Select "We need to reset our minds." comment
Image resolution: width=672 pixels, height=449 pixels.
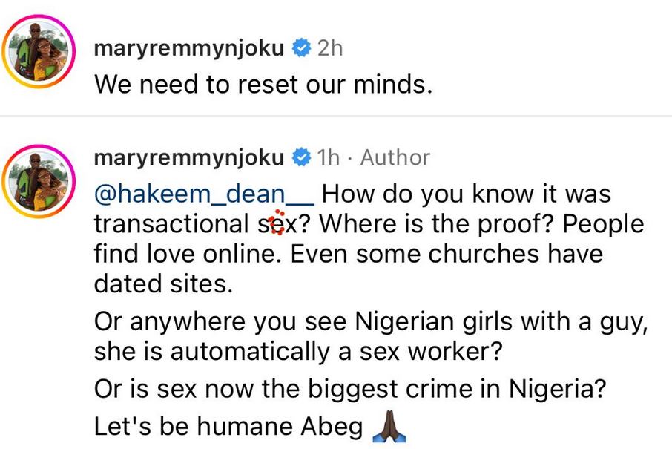(x=263, y=85)
